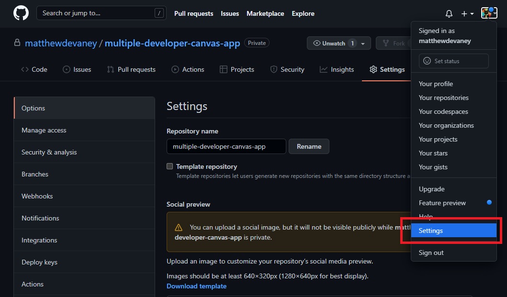The image size is (507, 297).
Task: Click the Rename button
Action: [x=309, y=146]
